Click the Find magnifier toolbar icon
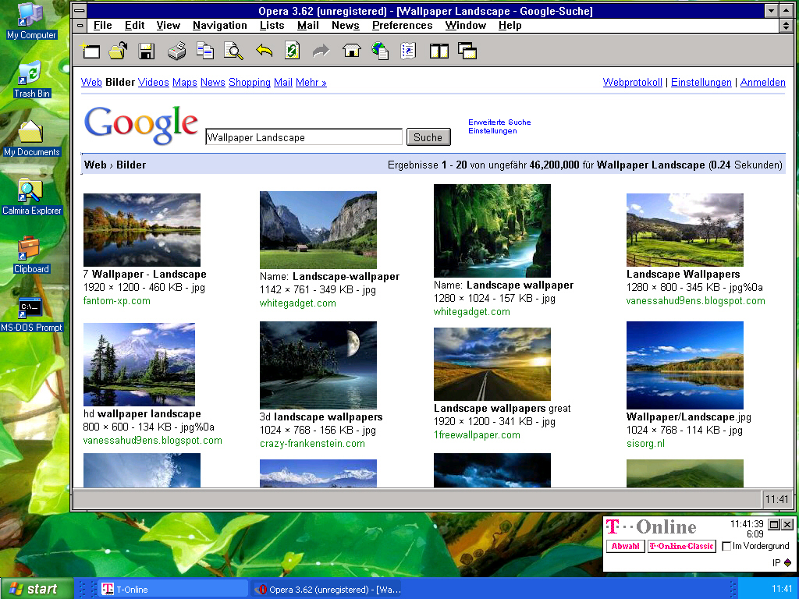 click(233, 51)
